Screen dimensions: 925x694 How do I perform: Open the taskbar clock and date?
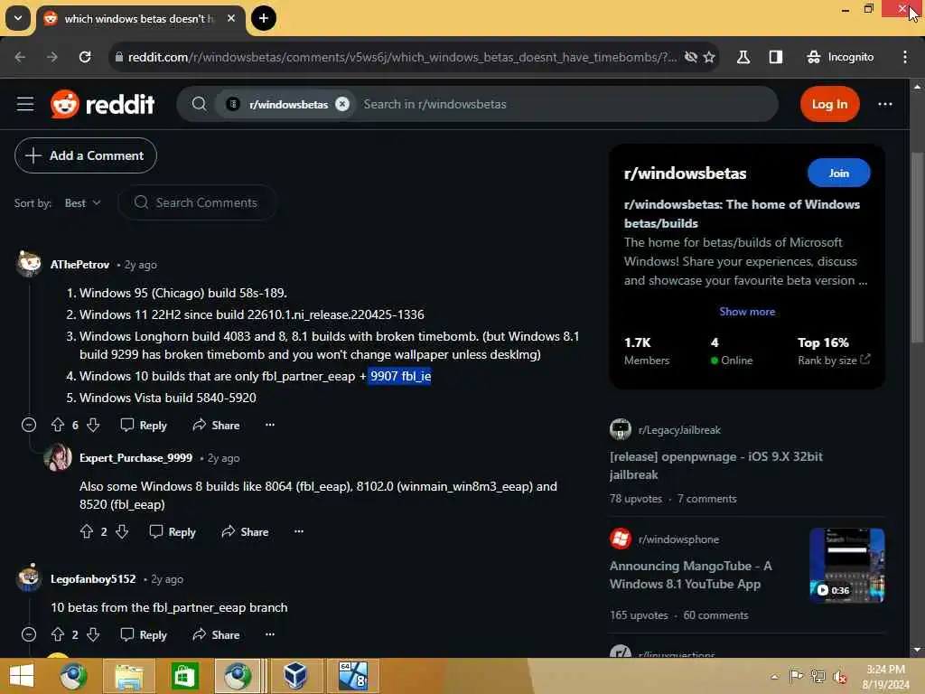coord(885,677)
